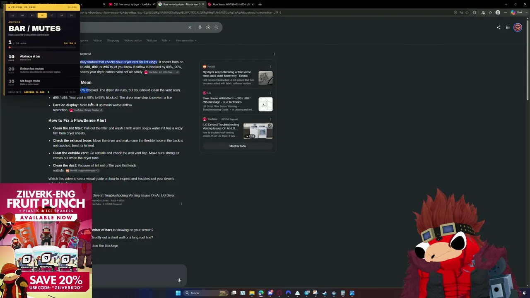
Task: Open Google Lens image search icon
Action: [208, 27]
